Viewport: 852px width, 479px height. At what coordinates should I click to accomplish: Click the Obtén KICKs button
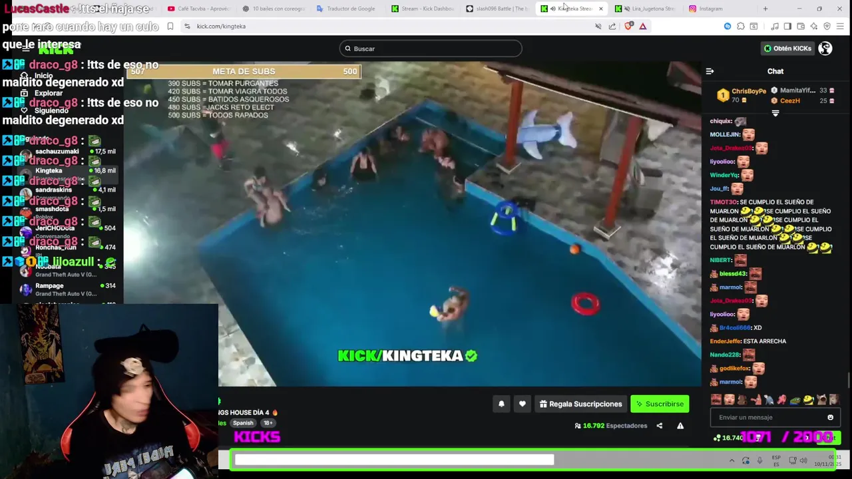point(787,49)
